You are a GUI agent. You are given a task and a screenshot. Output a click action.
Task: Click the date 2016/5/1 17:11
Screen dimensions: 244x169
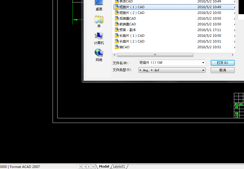click(209, 30)
